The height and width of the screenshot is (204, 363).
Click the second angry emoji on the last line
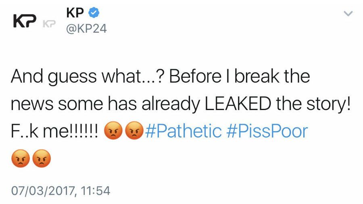click(x=42, y=158)
